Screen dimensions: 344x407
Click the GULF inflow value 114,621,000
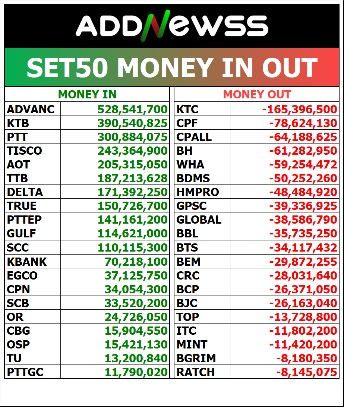point(132,234)
